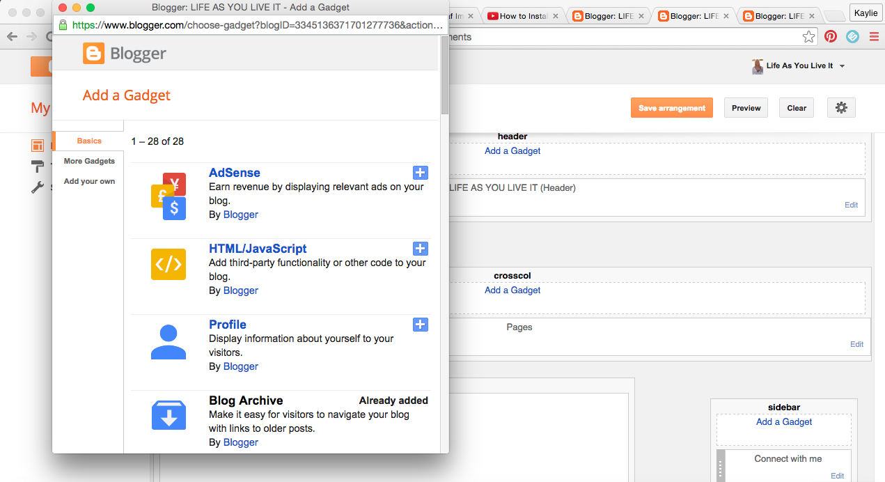This screenshot has height=482, width=885.
Task: Open the AdSense gadget title link
Action: point(235,173)
